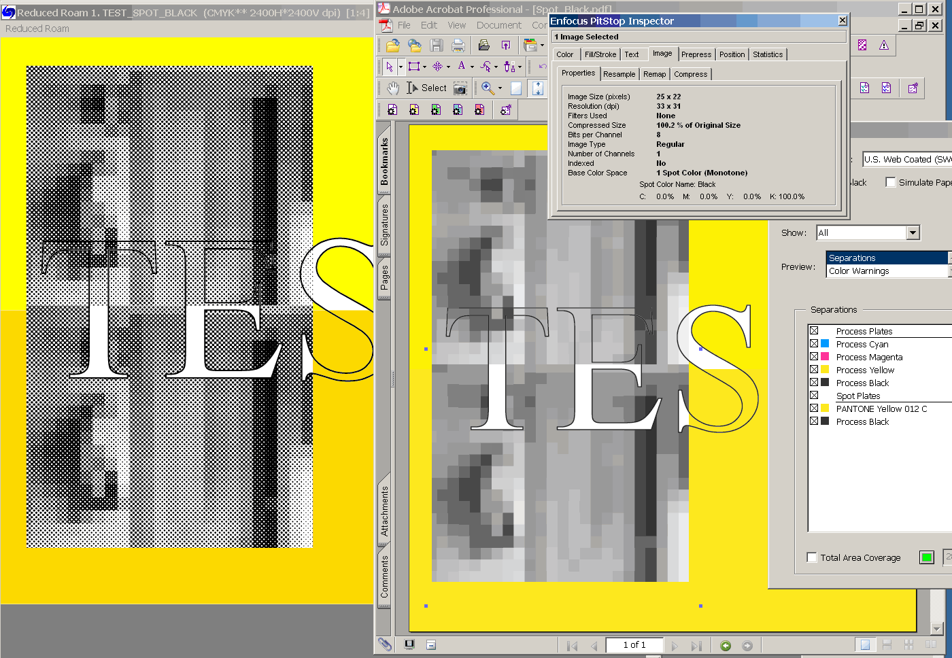Expand the Edit Text tool dropdown arrow
The height and width of the screenshot is (658, 952).
click(472, 67)
